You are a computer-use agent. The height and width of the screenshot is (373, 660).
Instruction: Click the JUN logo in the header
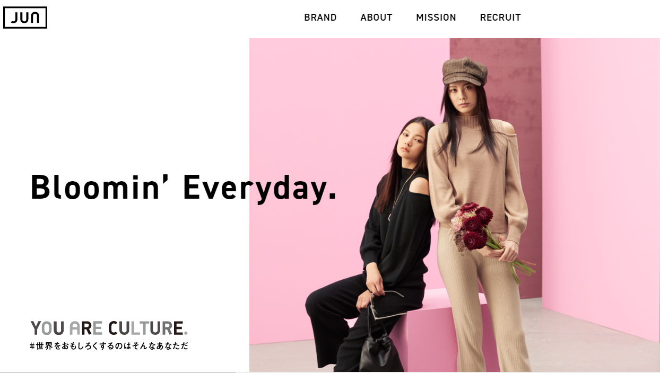point(25,17)
